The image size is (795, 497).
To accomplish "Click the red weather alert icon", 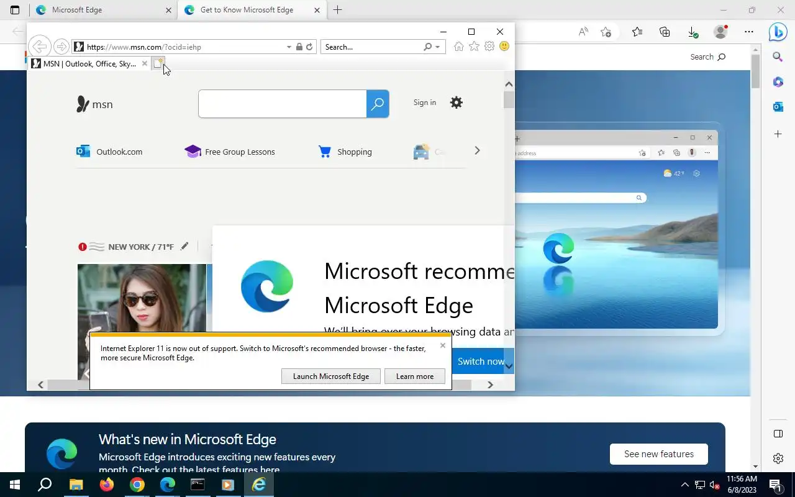I will [x=83, y=247].
